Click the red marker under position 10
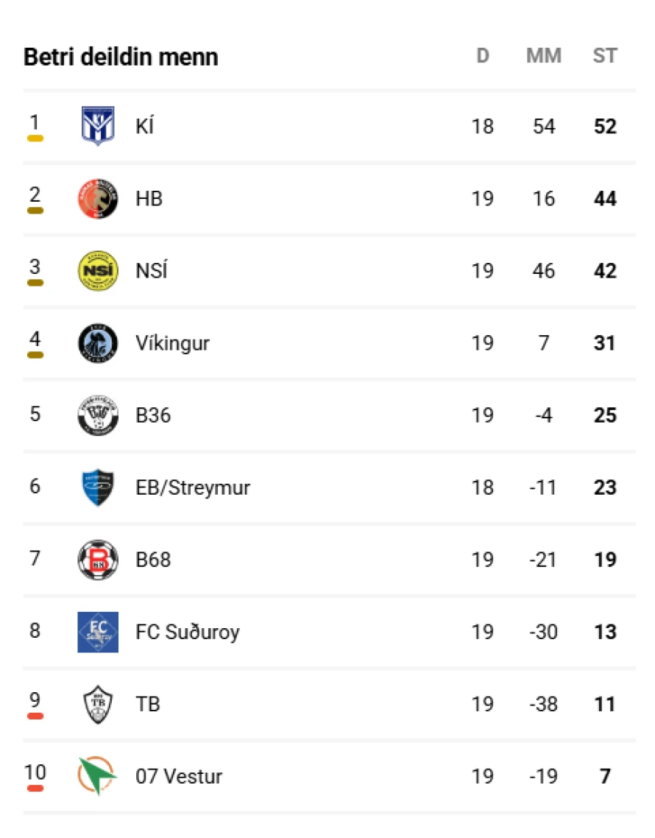655x838 pixels. pyautogui.click(x=35, y=789)
